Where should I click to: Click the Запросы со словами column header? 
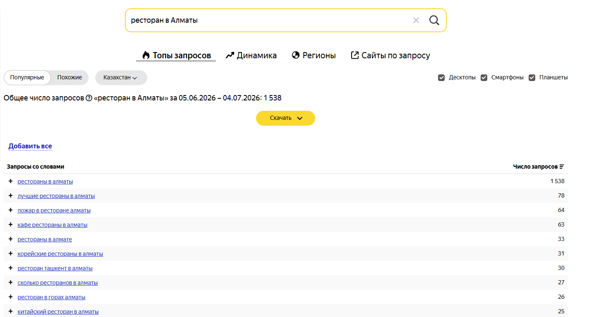[x=36, y=167]
